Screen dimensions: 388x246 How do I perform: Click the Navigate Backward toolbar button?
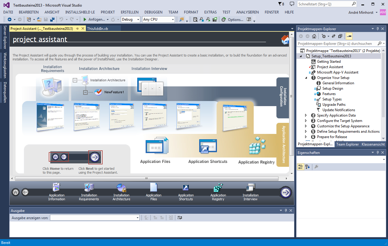click(10, 19)
